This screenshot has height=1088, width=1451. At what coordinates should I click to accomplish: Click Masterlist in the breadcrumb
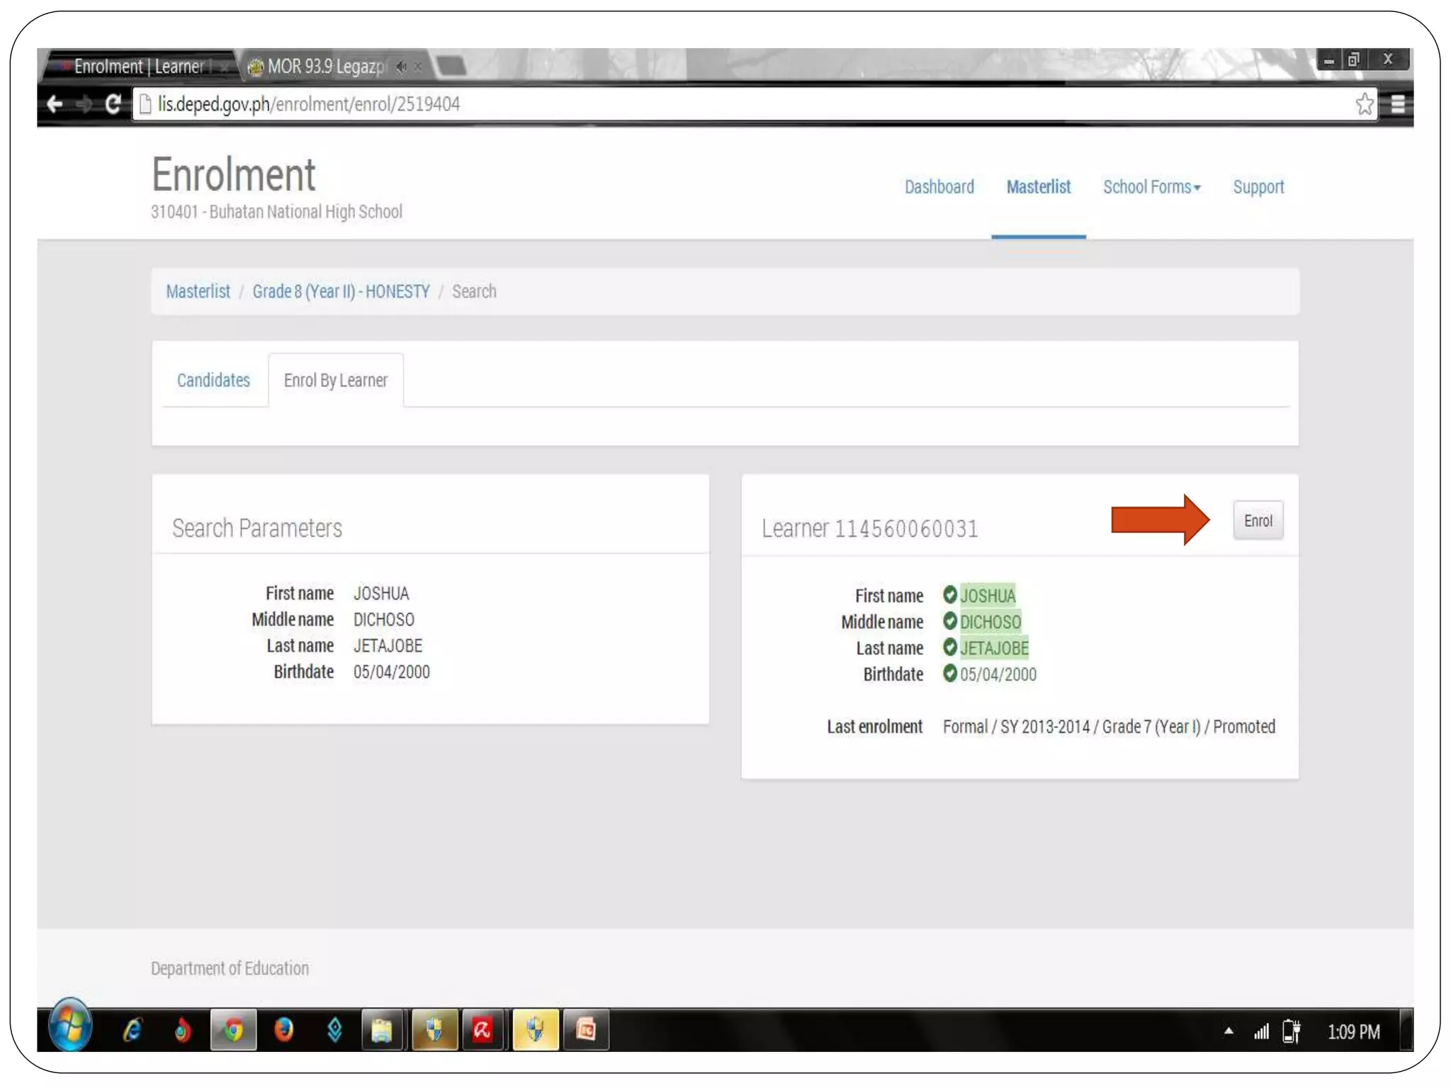198,291
